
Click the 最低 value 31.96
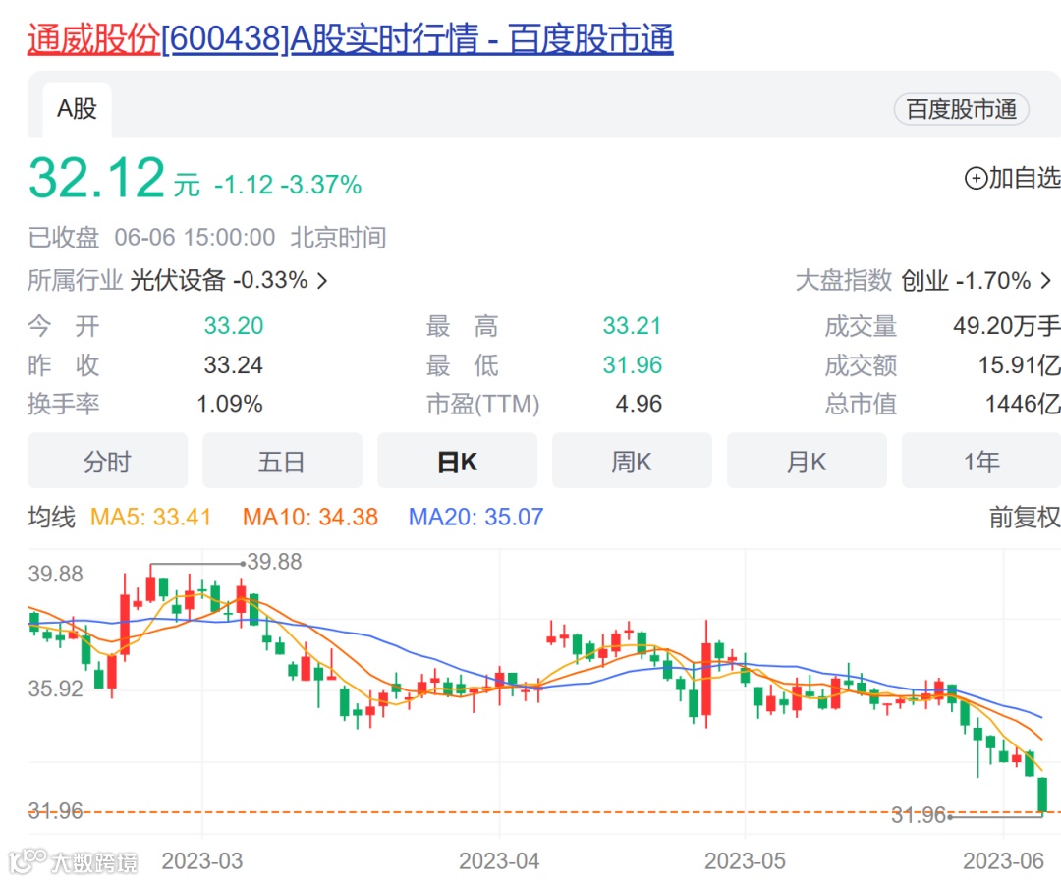tap(632, 365)
